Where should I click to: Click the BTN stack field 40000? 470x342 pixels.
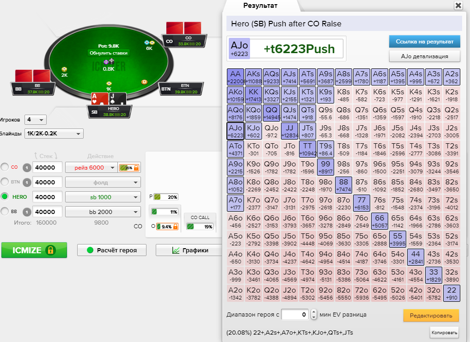click(x=47, y=182)
